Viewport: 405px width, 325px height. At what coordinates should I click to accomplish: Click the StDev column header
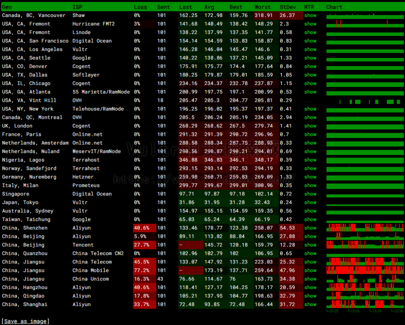click(x=288, y=7)
